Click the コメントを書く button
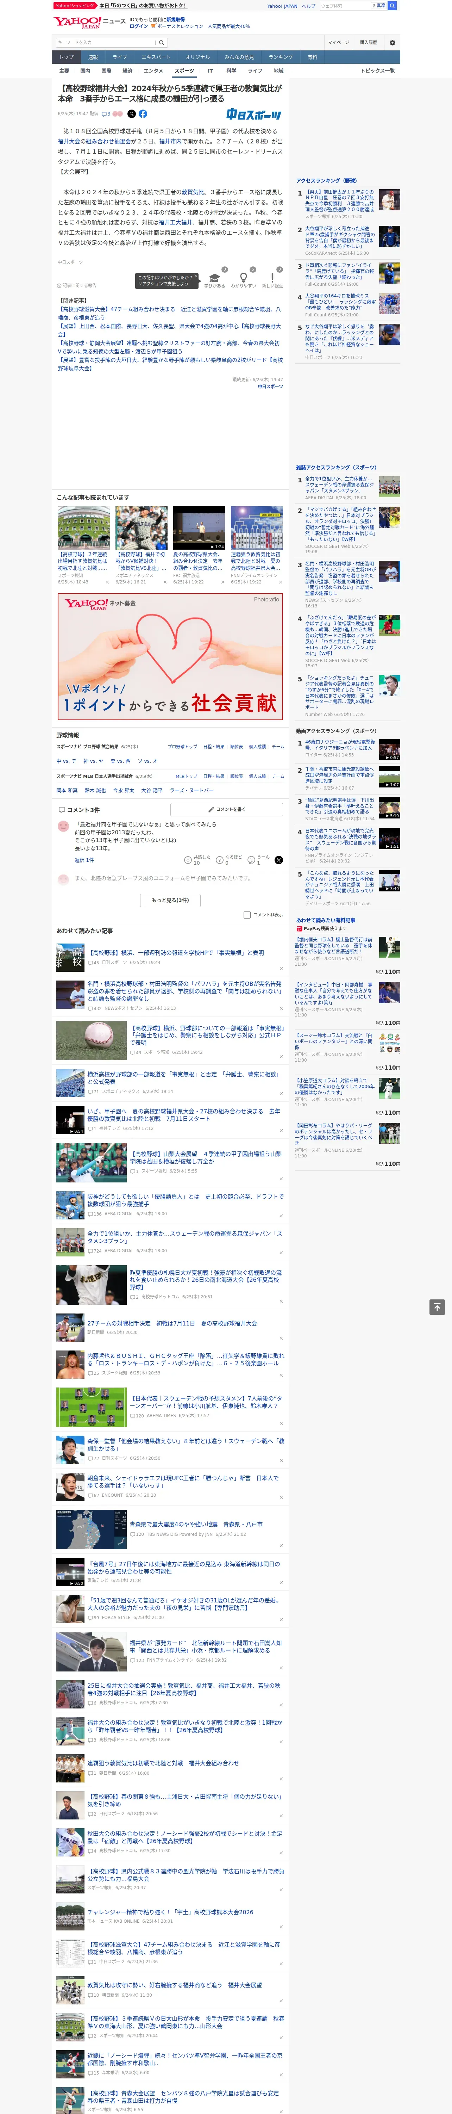Viewport: 452px width, 2114px height. (x=226, y=809)
